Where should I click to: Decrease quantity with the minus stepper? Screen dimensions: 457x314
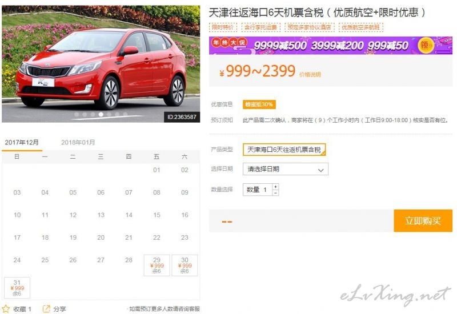(275, 193)
